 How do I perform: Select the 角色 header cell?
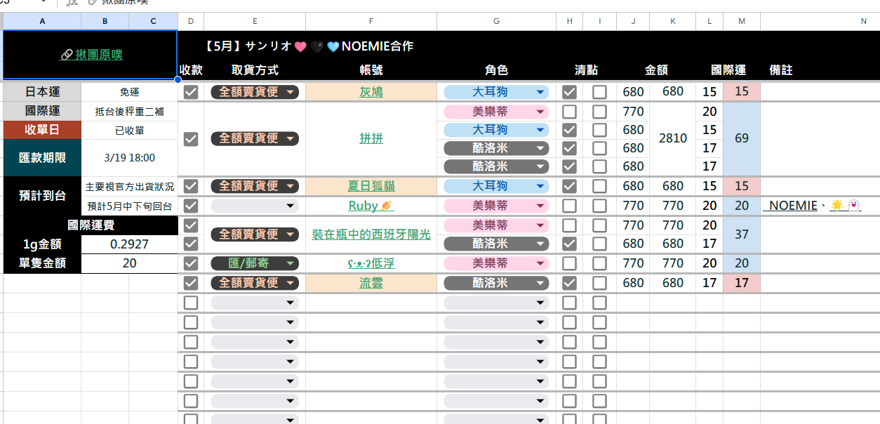[496, 70]
